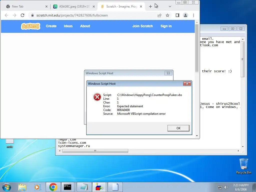Open Windows Media Player from the taskbar
Screen dimensions: 256x192
(x=37, y=187)
